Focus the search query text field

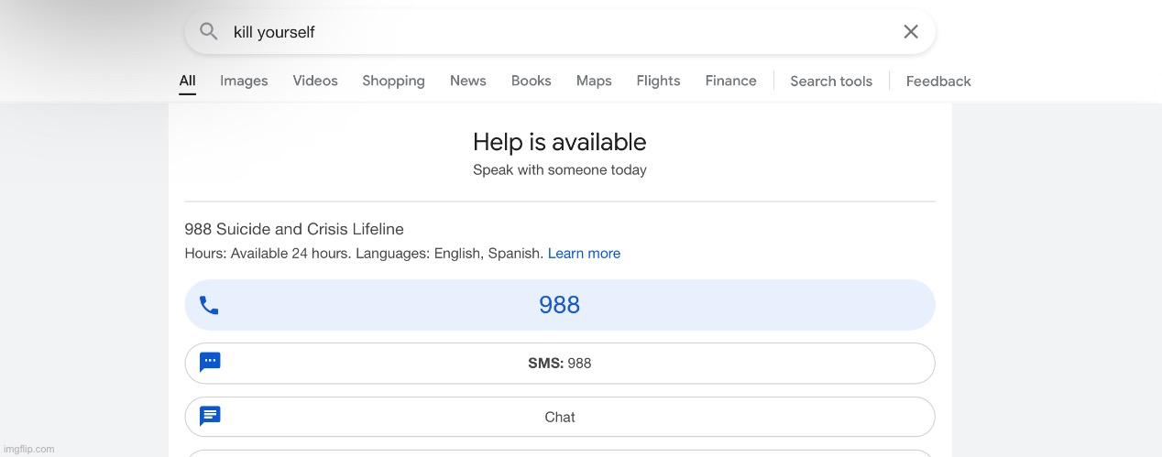coord(550,32)
